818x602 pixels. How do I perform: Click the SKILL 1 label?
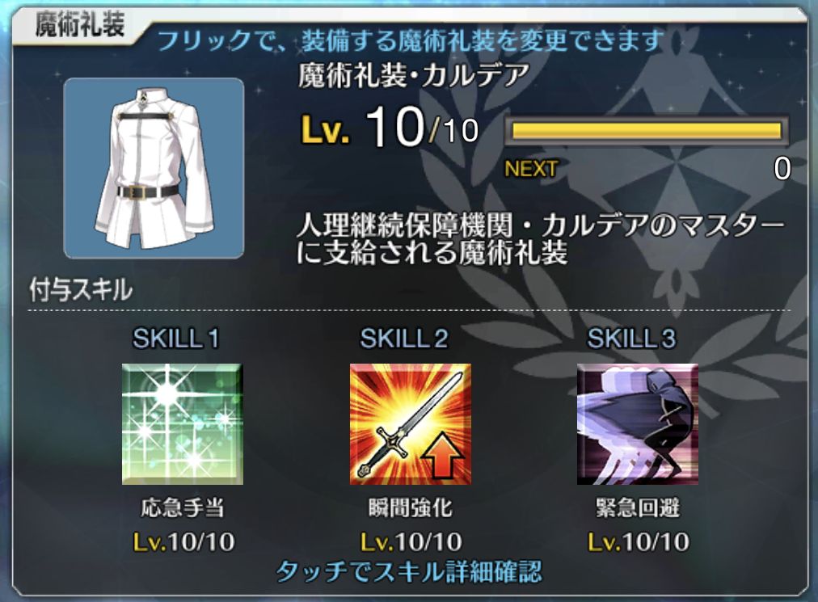(176, 339)
